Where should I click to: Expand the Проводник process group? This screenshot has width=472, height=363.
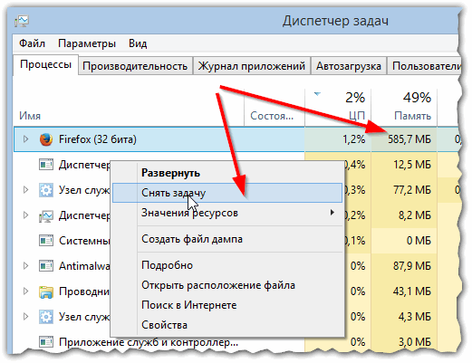click(x=26, y=291)
